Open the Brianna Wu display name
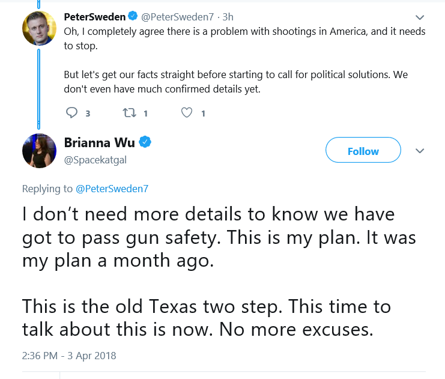Screen dimensions: 445x379 (99, 142)
